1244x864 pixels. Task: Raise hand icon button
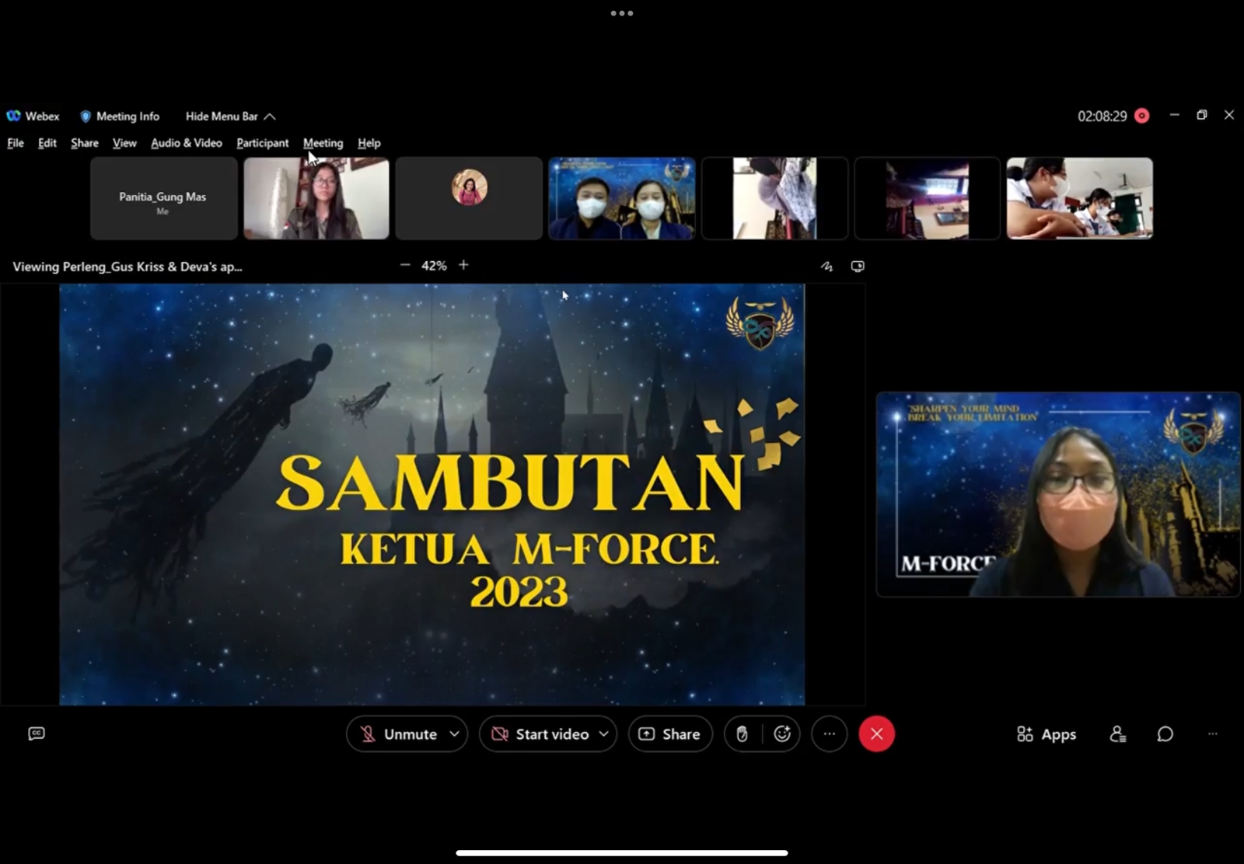742,734
